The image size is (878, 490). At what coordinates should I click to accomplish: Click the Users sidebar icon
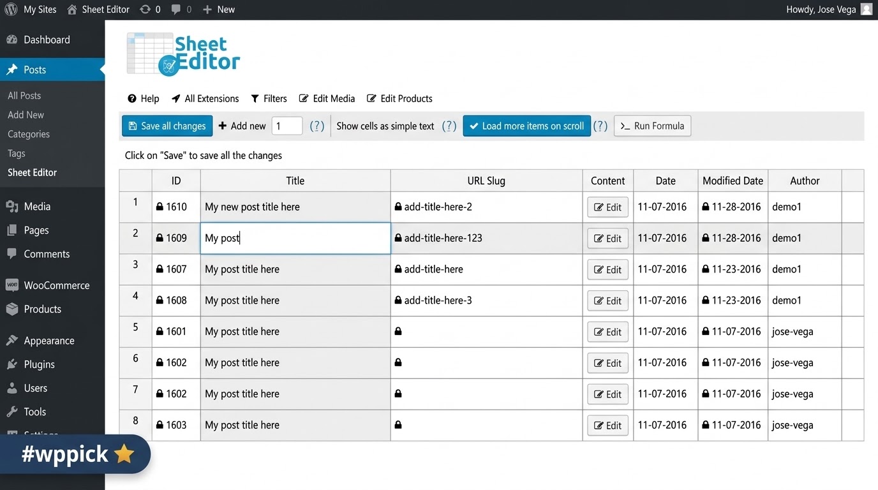(x=11, y=388)
